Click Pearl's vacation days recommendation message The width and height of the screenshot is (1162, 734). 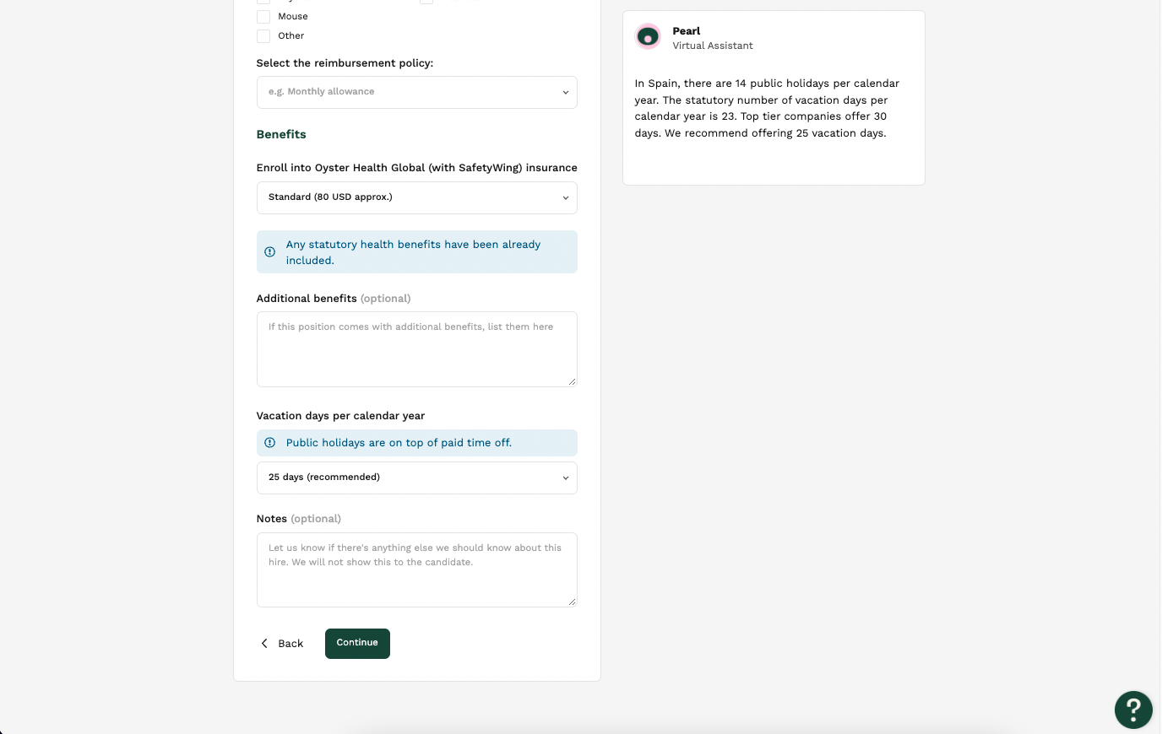pos(767,108)
